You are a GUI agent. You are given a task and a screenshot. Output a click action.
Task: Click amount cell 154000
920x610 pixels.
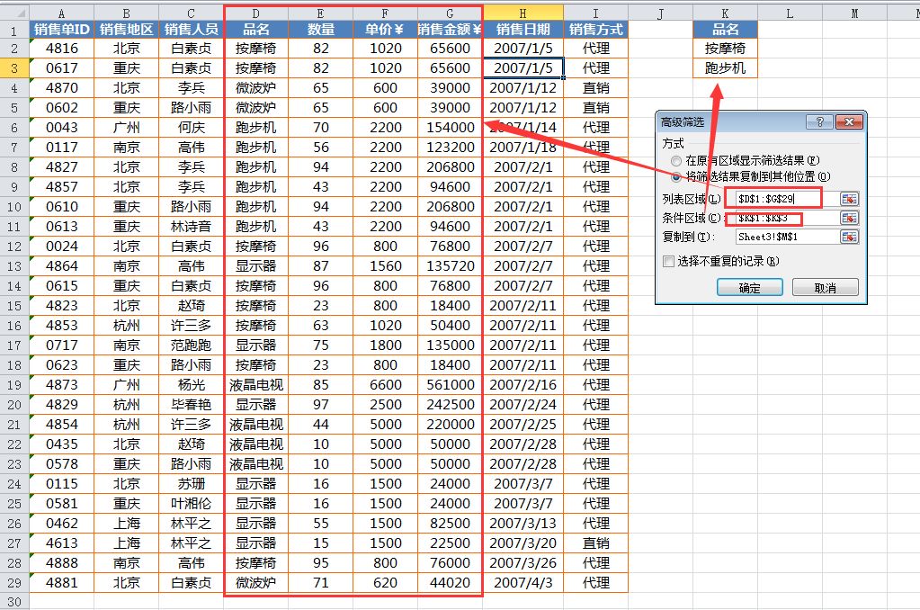coord(450,128)
